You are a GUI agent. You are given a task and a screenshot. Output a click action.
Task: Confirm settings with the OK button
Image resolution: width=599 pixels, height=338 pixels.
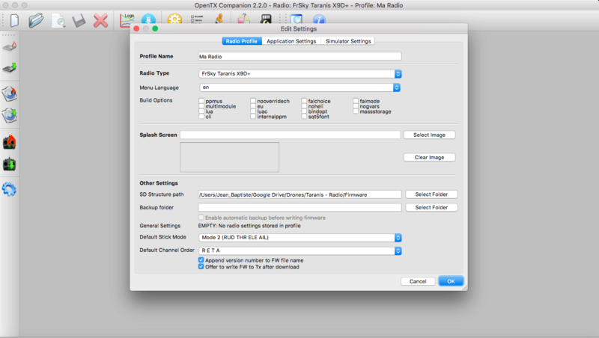451,281
